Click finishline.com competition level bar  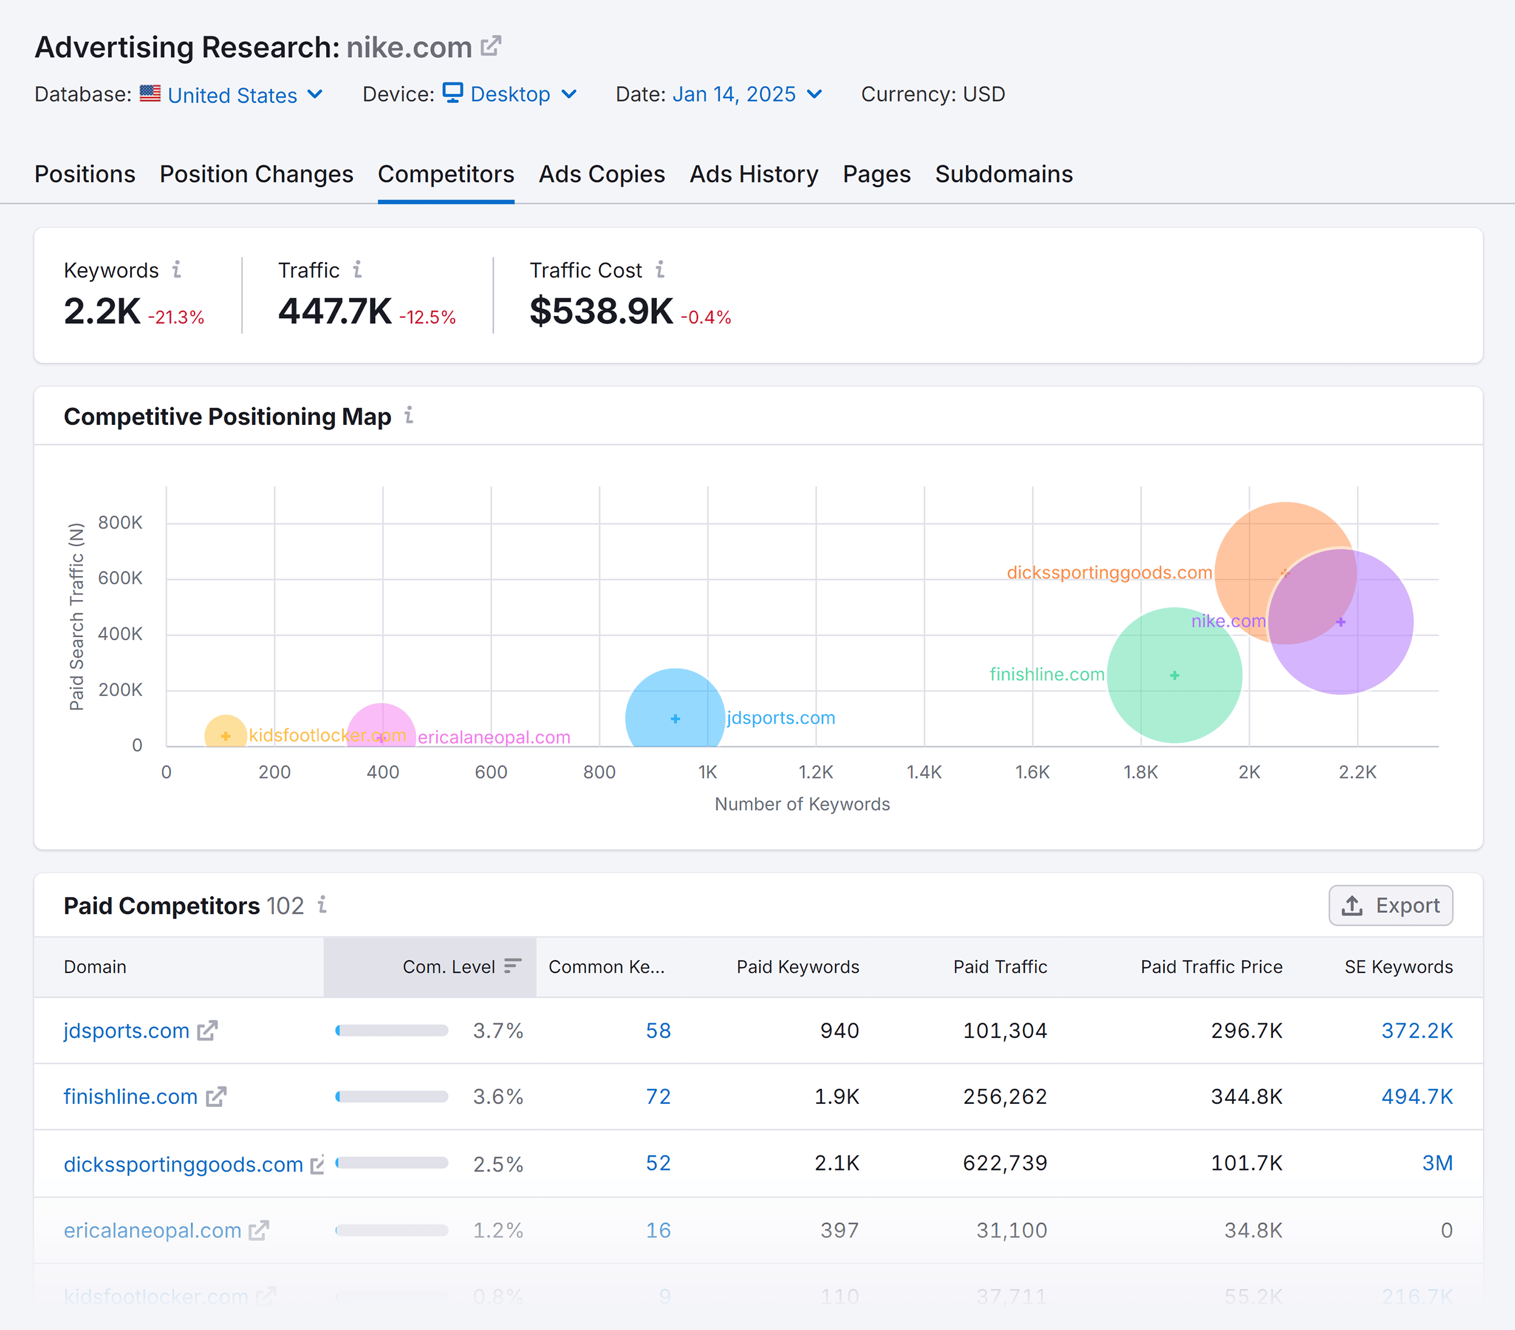[x=391, y=1097]
